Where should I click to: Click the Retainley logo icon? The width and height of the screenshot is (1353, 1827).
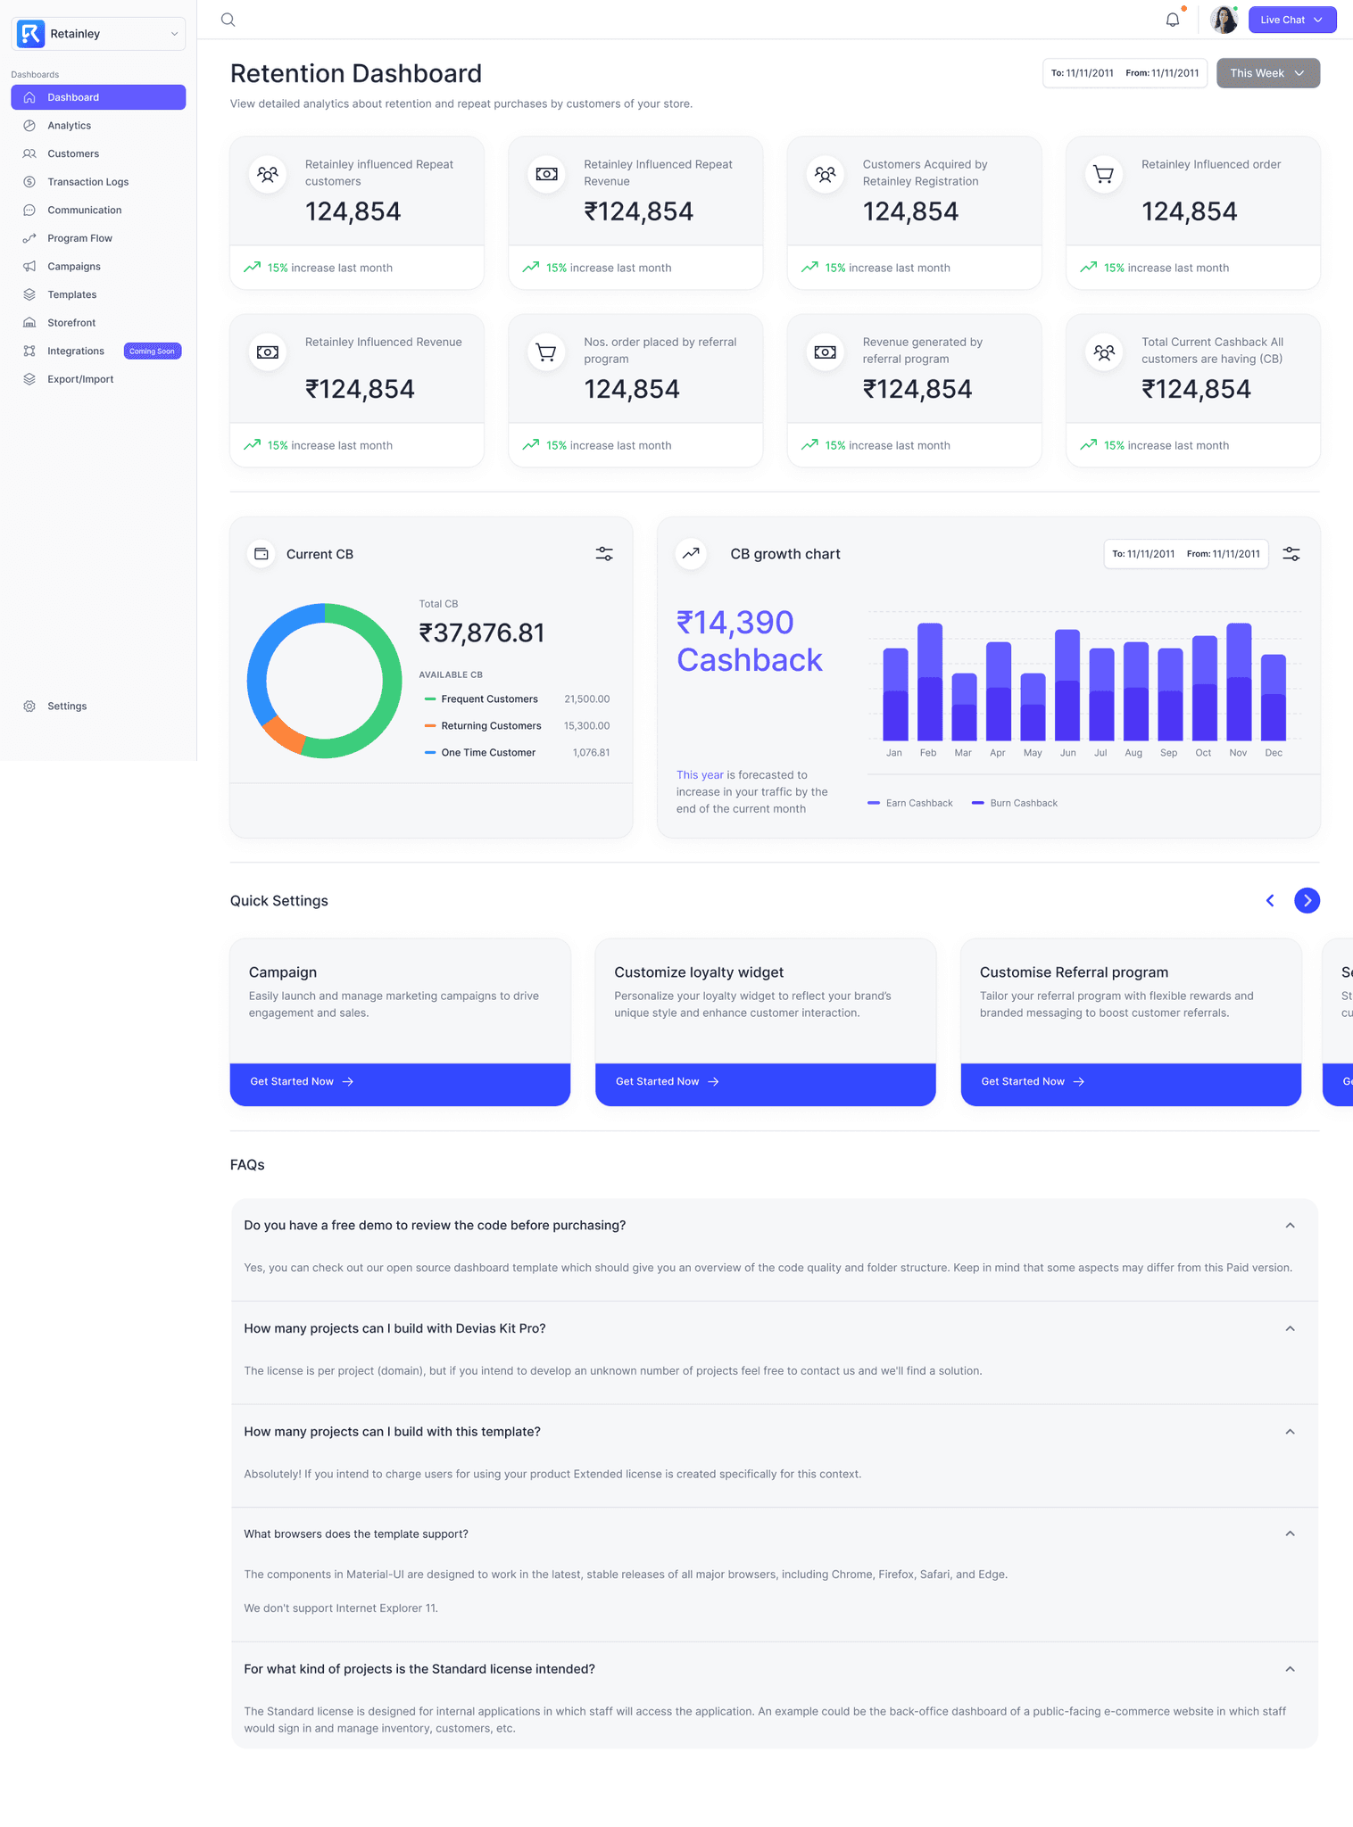pos(30,34)
